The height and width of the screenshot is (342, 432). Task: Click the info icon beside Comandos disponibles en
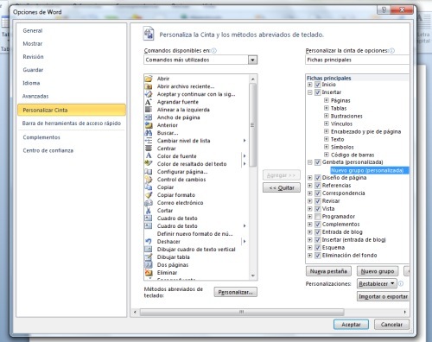click(x=213, y=51)
